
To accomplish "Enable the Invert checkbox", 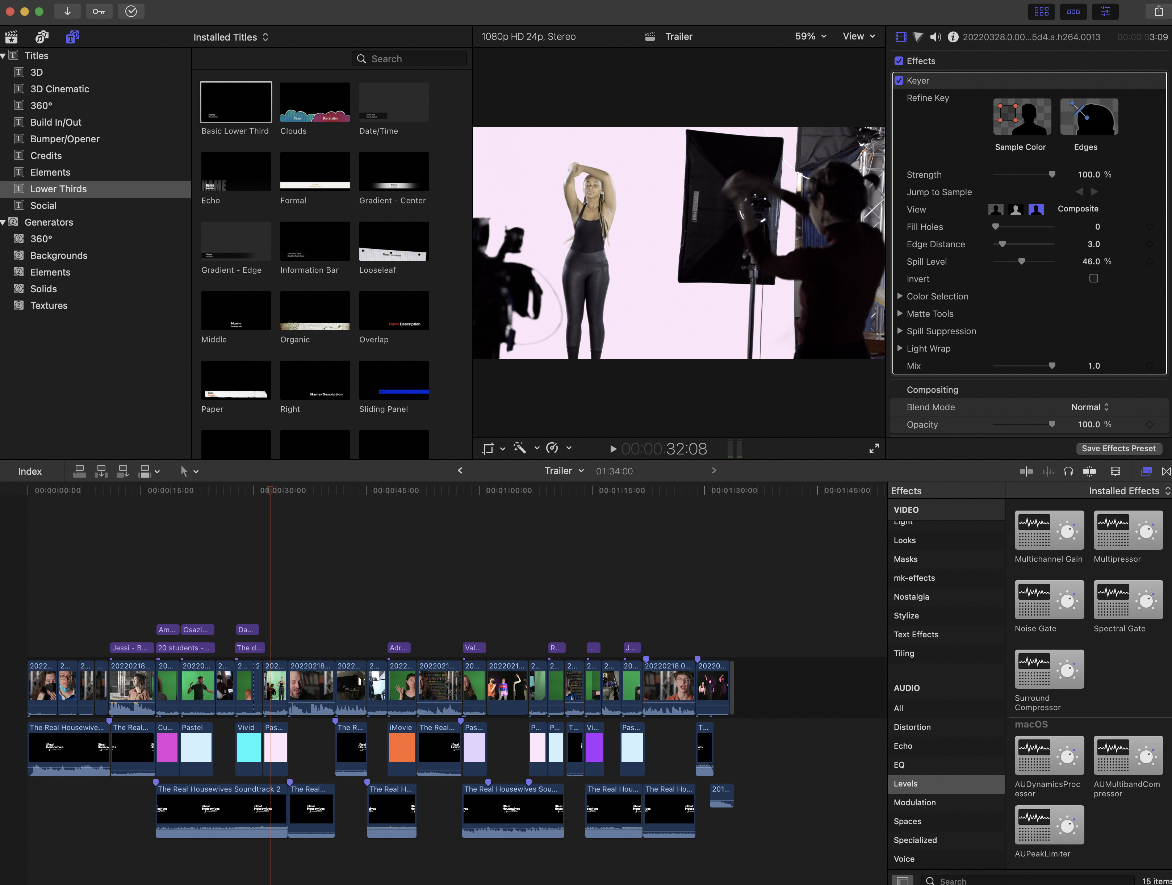I will (x=1093, y=278).
